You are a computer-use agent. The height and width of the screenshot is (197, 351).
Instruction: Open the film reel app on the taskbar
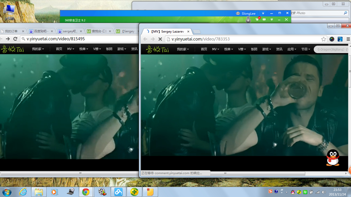(102, 192)
